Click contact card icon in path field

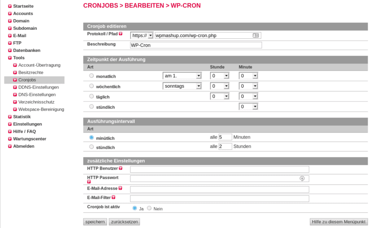pyautogui.click(x=256, y=35)
